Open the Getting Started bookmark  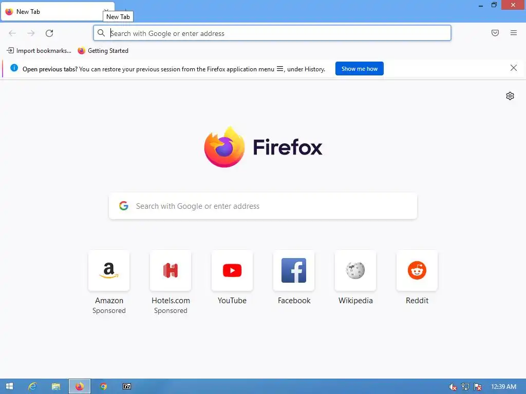[103, 51]
